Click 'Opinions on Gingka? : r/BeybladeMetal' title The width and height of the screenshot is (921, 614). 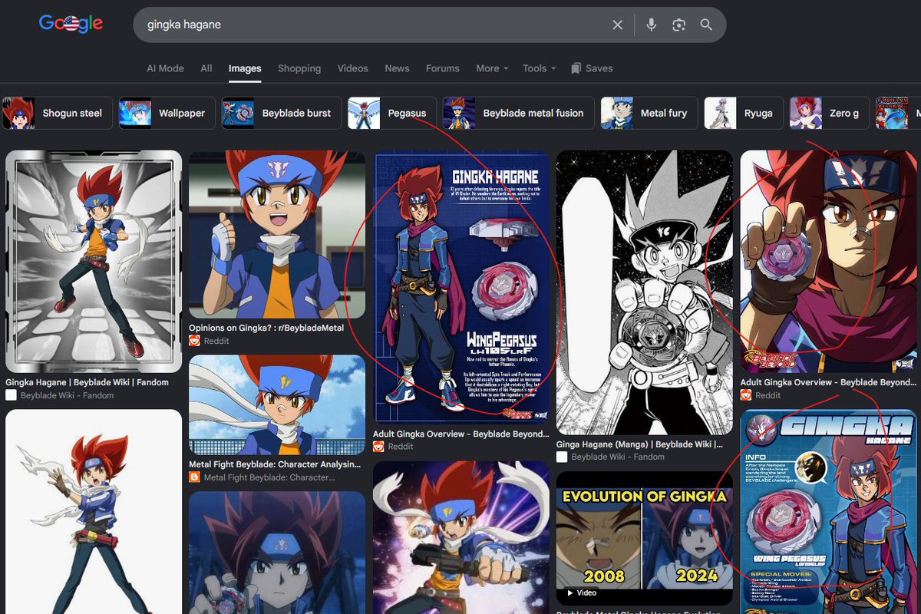(266, 328)
